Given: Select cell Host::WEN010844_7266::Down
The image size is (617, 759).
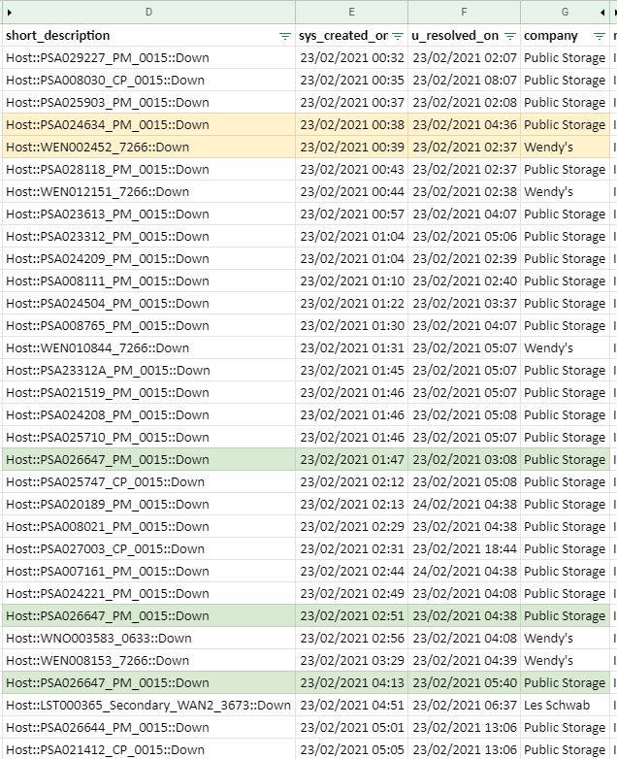Looking at the screenshot, I should click(x=149, y=347).
